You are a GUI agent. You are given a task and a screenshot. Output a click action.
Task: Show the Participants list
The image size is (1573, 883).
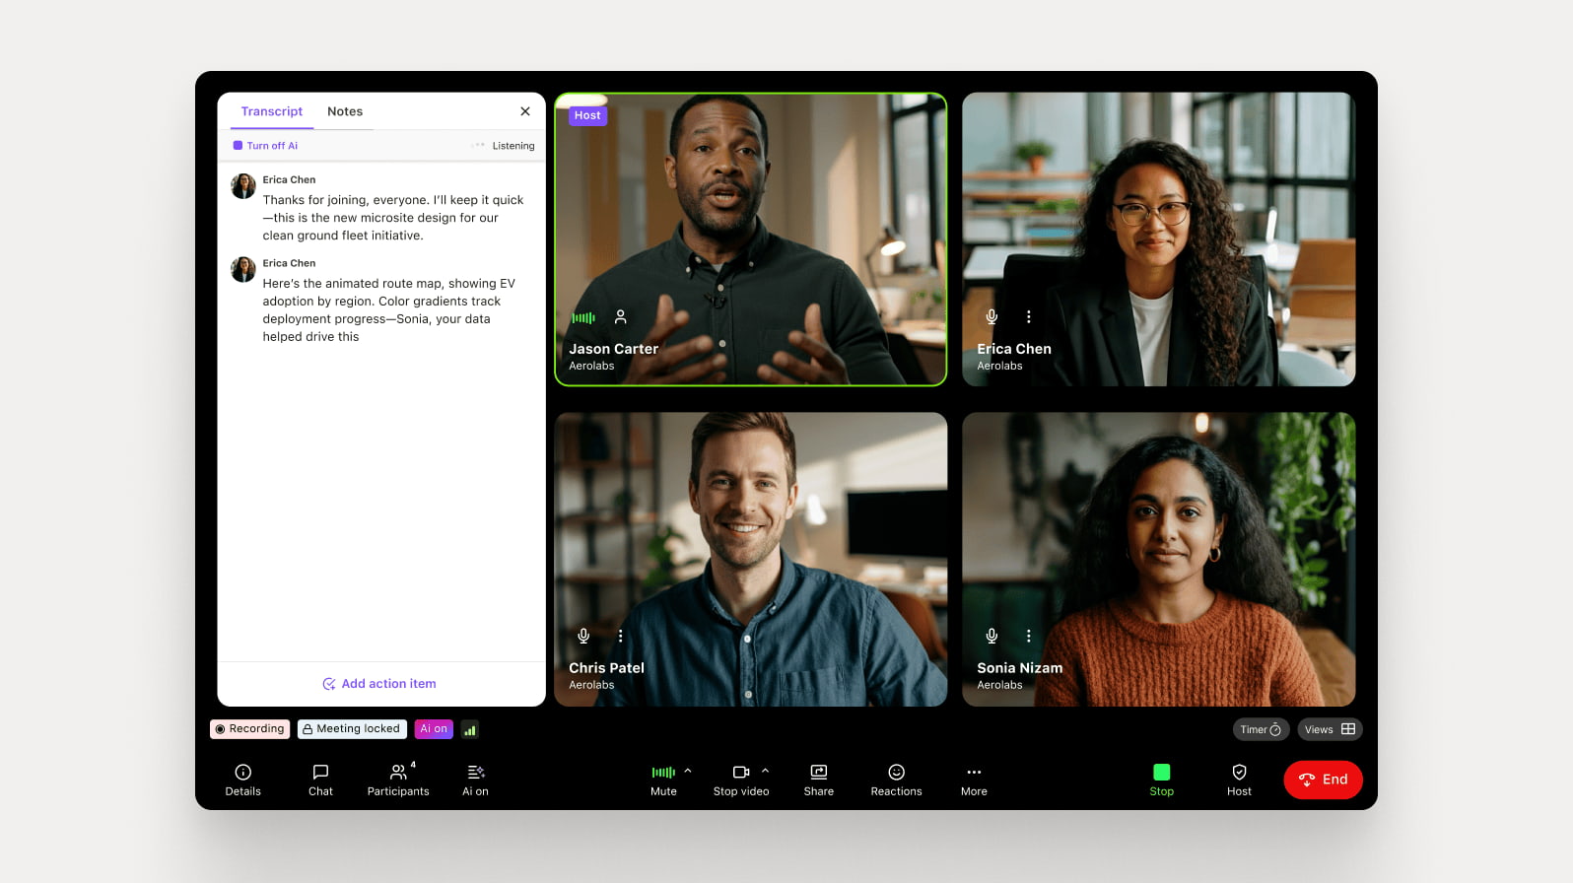click(x=398, y=773)
